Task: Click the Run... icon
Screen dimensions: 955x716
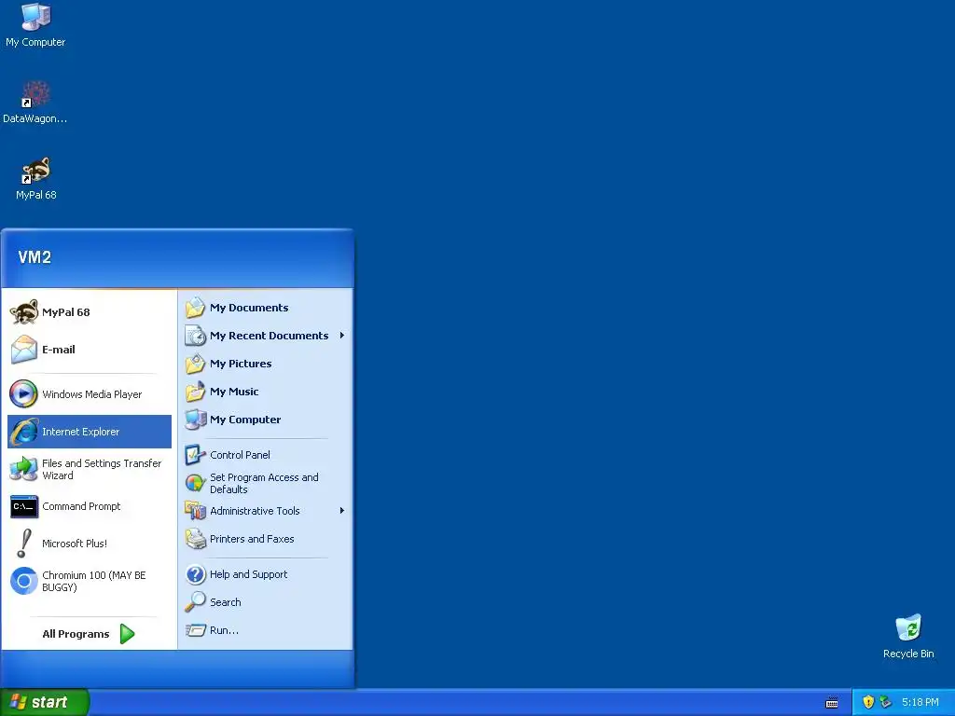Action: pos(195,630)
